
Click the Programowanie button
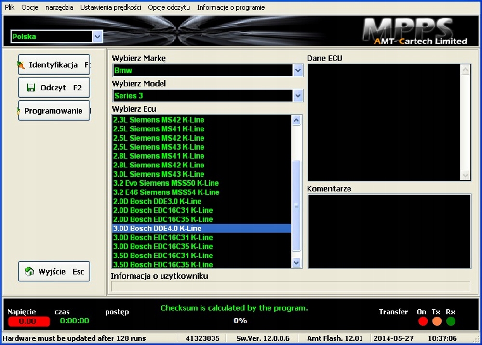click(54, 111)
